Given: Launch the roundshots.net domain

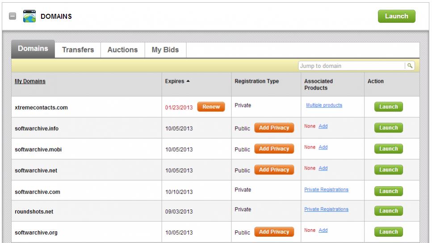Looking at the screenshot, I should 388,211.
